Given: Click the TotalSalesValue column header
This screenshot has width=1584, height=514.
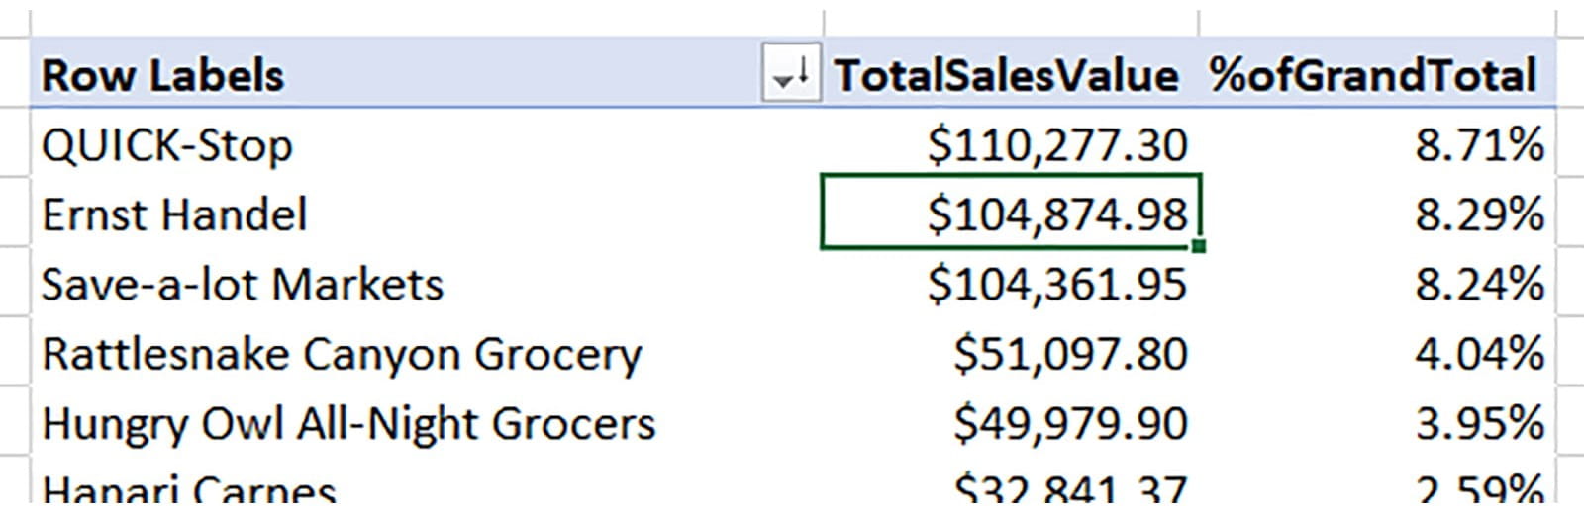Looking at the screenshot, I should 1006,76.
